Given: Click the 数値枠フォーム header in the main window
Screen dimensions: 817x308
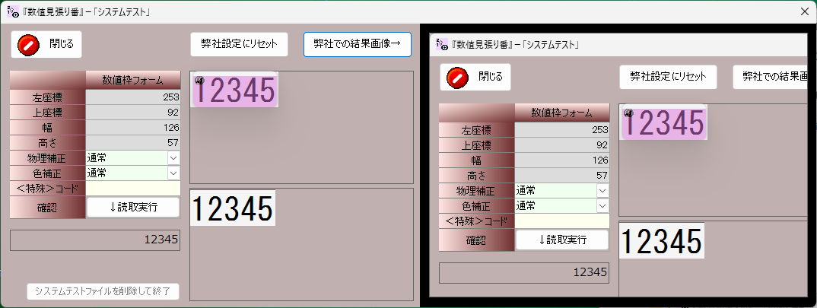Looking at the screenshot, I should tap(133, 81).
